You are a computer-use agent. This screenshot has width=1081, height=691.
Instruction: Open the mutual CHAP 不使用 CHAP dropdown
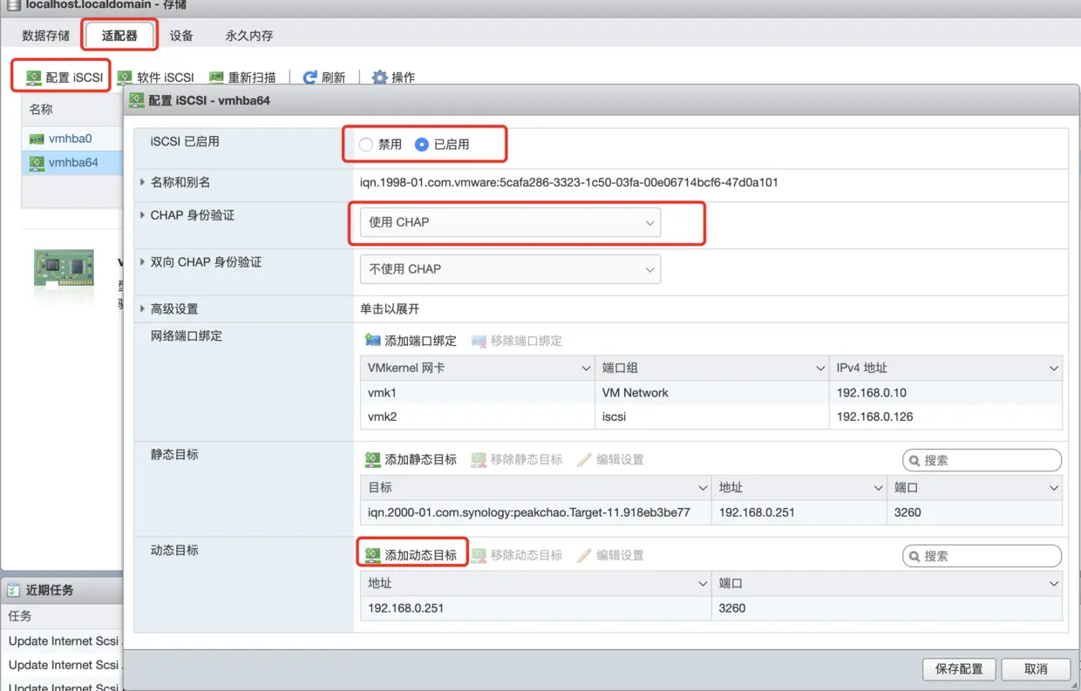click(510, 269)
